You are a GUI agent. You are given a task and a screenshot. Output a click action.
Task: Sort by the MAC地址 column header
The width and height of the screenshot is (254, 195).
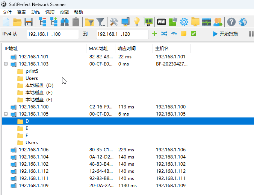(101, 48)
